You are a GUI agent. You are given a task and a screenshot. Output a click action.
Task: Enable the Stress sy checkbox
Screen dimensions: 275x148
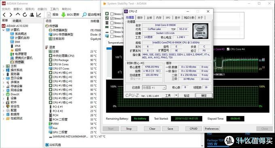pos(112,27)
